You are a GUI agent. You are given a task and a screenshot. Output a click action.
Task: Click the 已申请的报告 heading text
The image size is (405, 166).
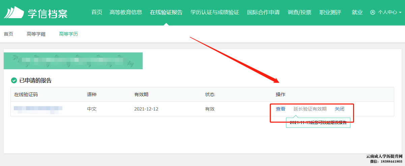[x=35, y=80]
